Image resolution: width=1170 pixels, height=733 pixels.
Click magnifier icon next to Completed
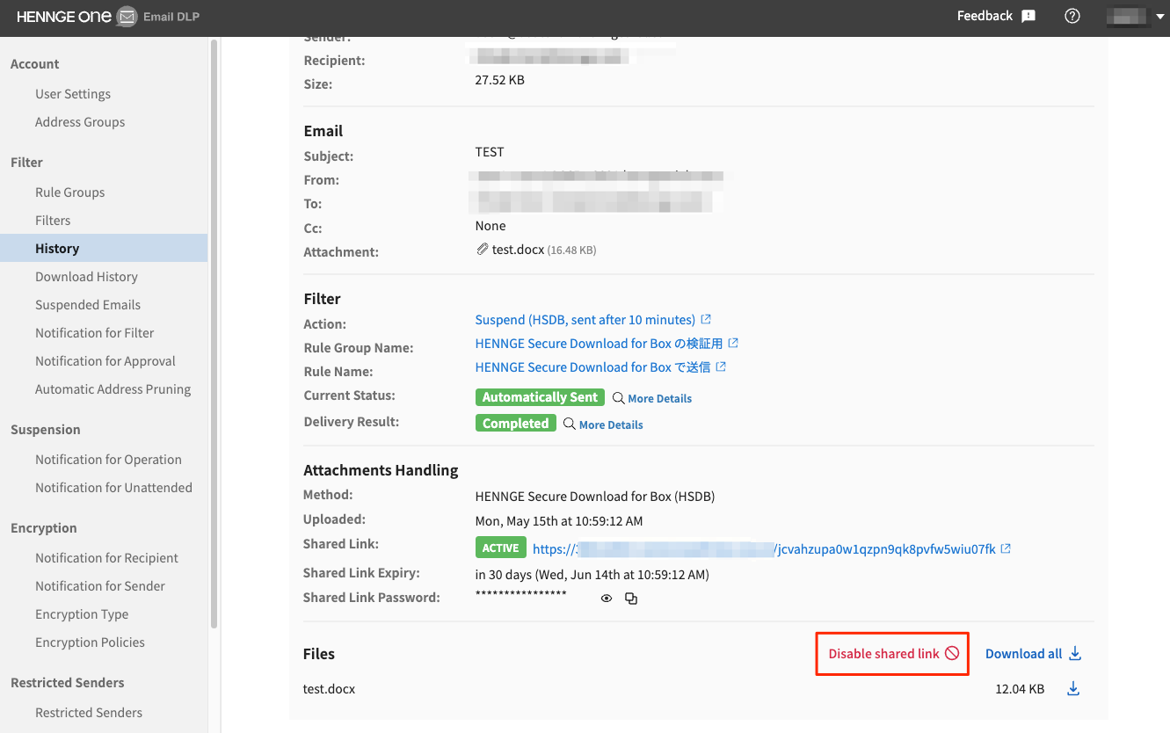tap(570, 425)
